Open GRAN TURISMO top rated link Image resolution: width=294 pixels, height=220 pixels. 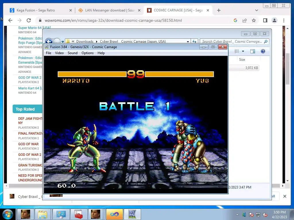[x=30, y=165]
